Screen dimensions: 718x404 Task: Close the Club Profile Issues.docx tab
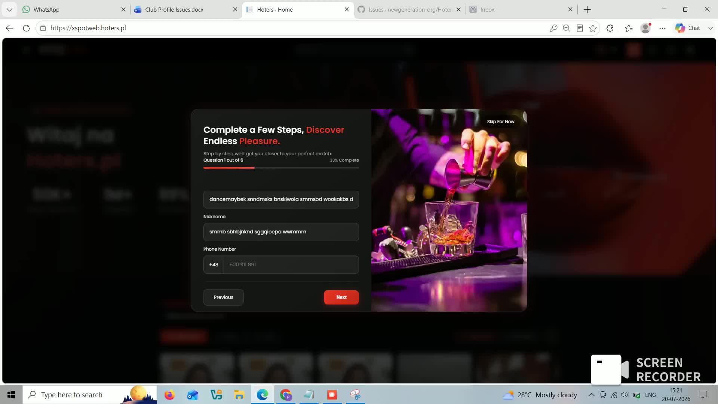tap(235, 10)
